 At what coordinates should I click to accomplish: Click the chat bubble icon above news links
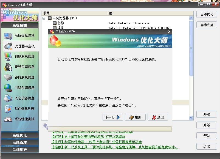tap(46, 126)
